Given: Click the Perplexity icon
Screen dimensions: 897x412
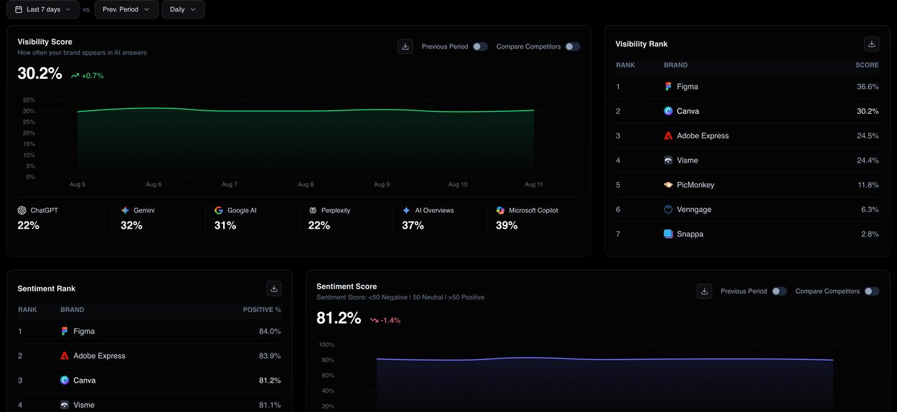Looking at the screenshot, I should coord(313,211).
